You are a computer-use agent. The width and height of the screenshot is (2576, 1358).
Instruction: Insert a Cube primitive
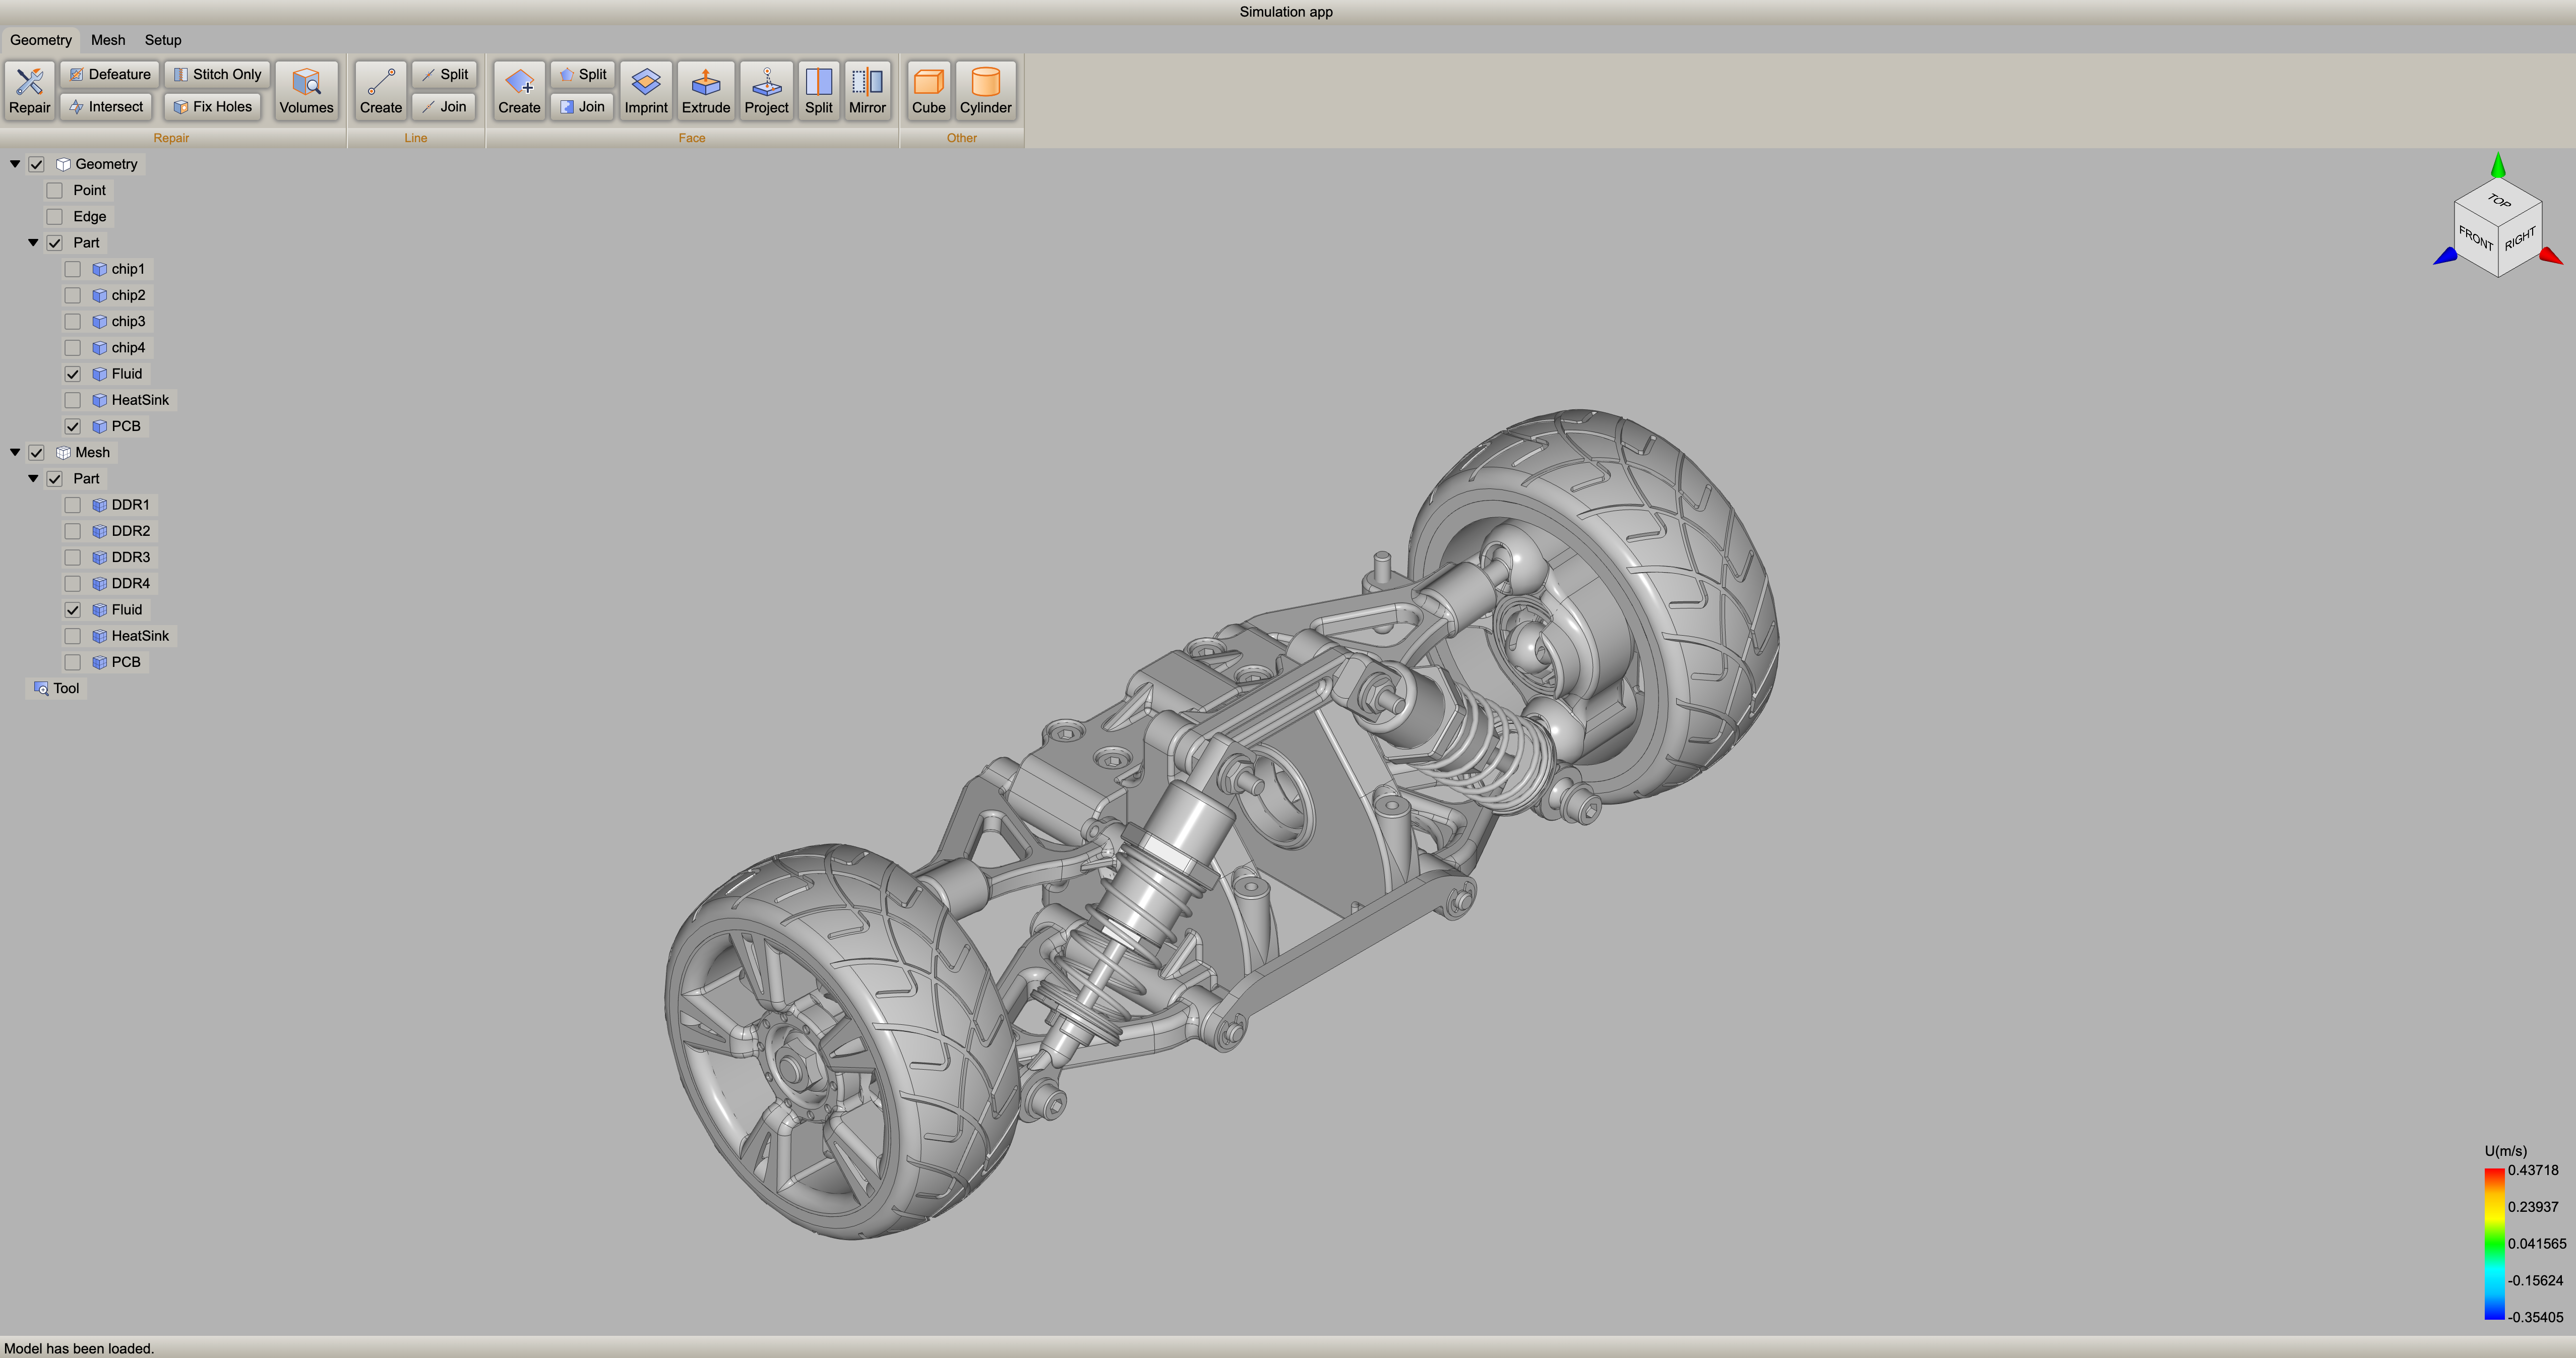(928, 90)
